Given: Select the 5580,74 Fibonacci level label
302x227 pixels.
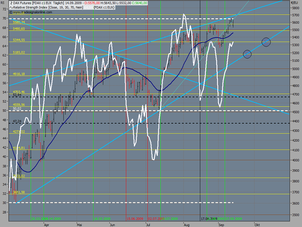Looking at the screenshot, I should tap(19, 22).
